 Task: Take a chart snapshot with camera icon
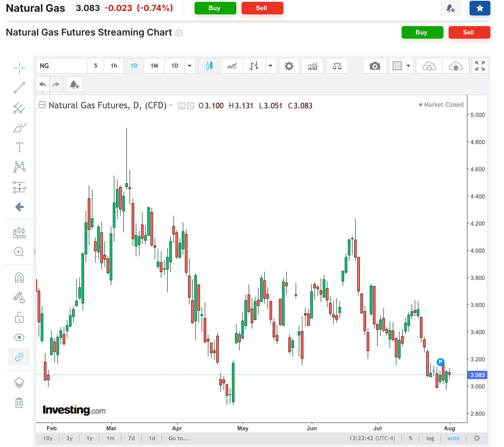[375, 66]
